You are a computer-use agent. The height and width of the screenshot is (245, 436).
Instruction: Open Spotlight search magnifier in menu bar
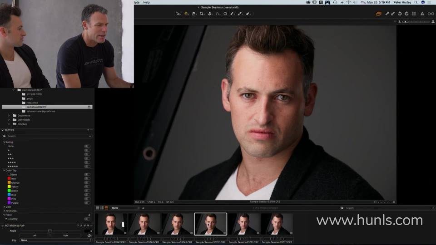click(416, 2)
